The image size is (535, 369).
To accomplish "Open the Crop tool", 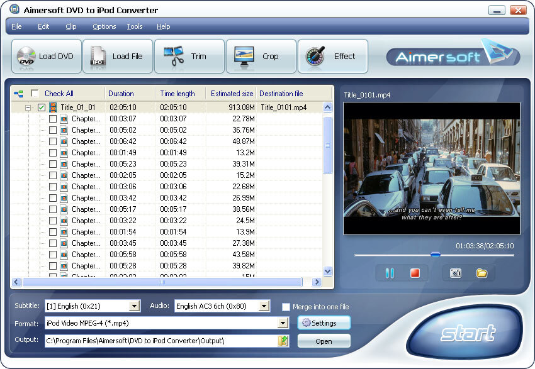I will (x=243, y=57).
